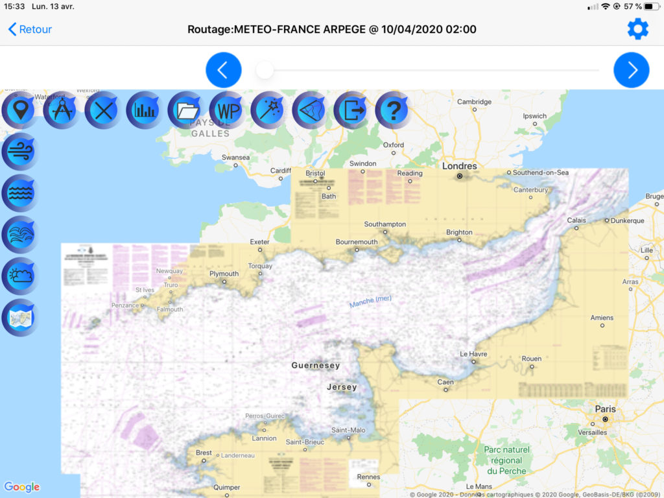Tap the Brest label on map
This screenshot has width=664, height=498.
pyautogui.click(x=204, y=453)
